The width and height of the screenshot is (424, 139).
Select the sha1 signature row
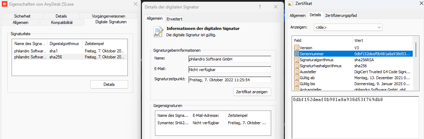tap(69, 51)
